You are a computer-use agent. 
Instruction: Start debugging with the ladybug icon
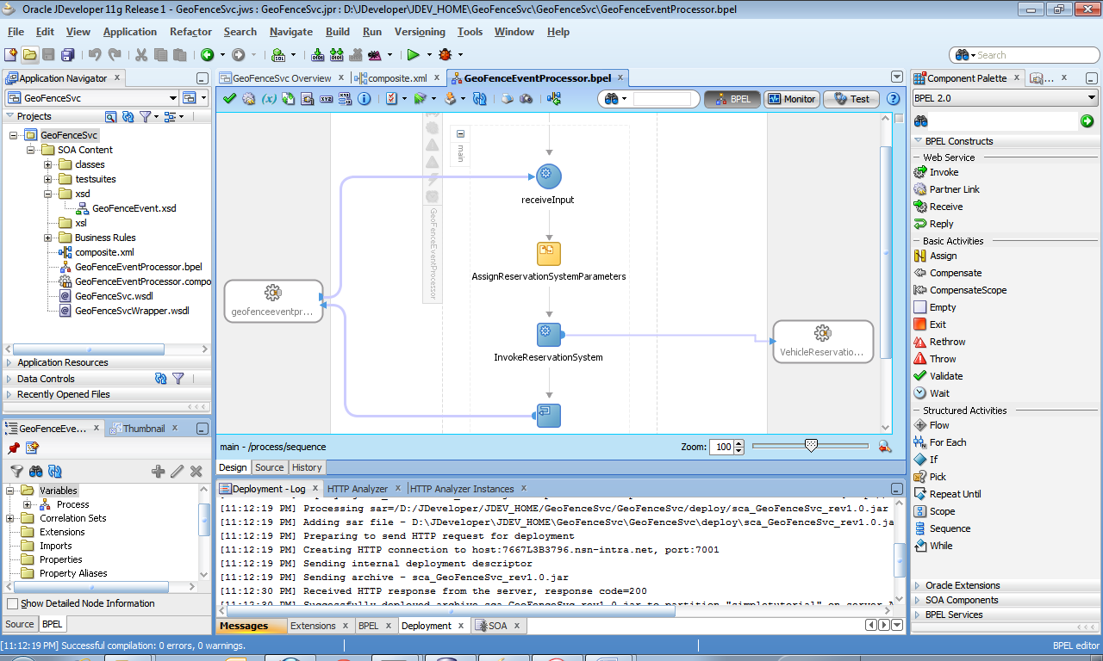click(x=446, y=54)
